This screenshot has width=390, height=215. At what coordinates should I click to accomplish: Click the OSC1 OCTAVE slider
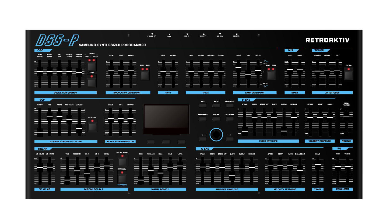[x=173, y=73]
